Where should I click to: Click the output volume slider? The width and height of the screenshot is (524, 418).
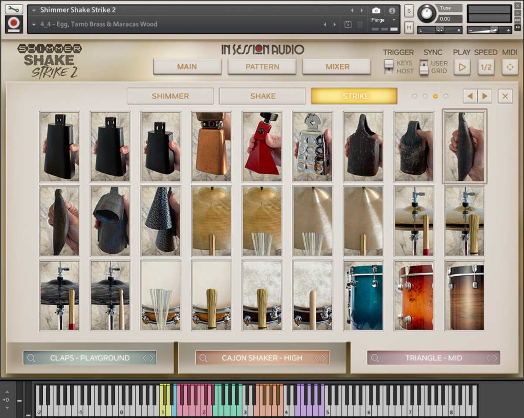[489, 30]
